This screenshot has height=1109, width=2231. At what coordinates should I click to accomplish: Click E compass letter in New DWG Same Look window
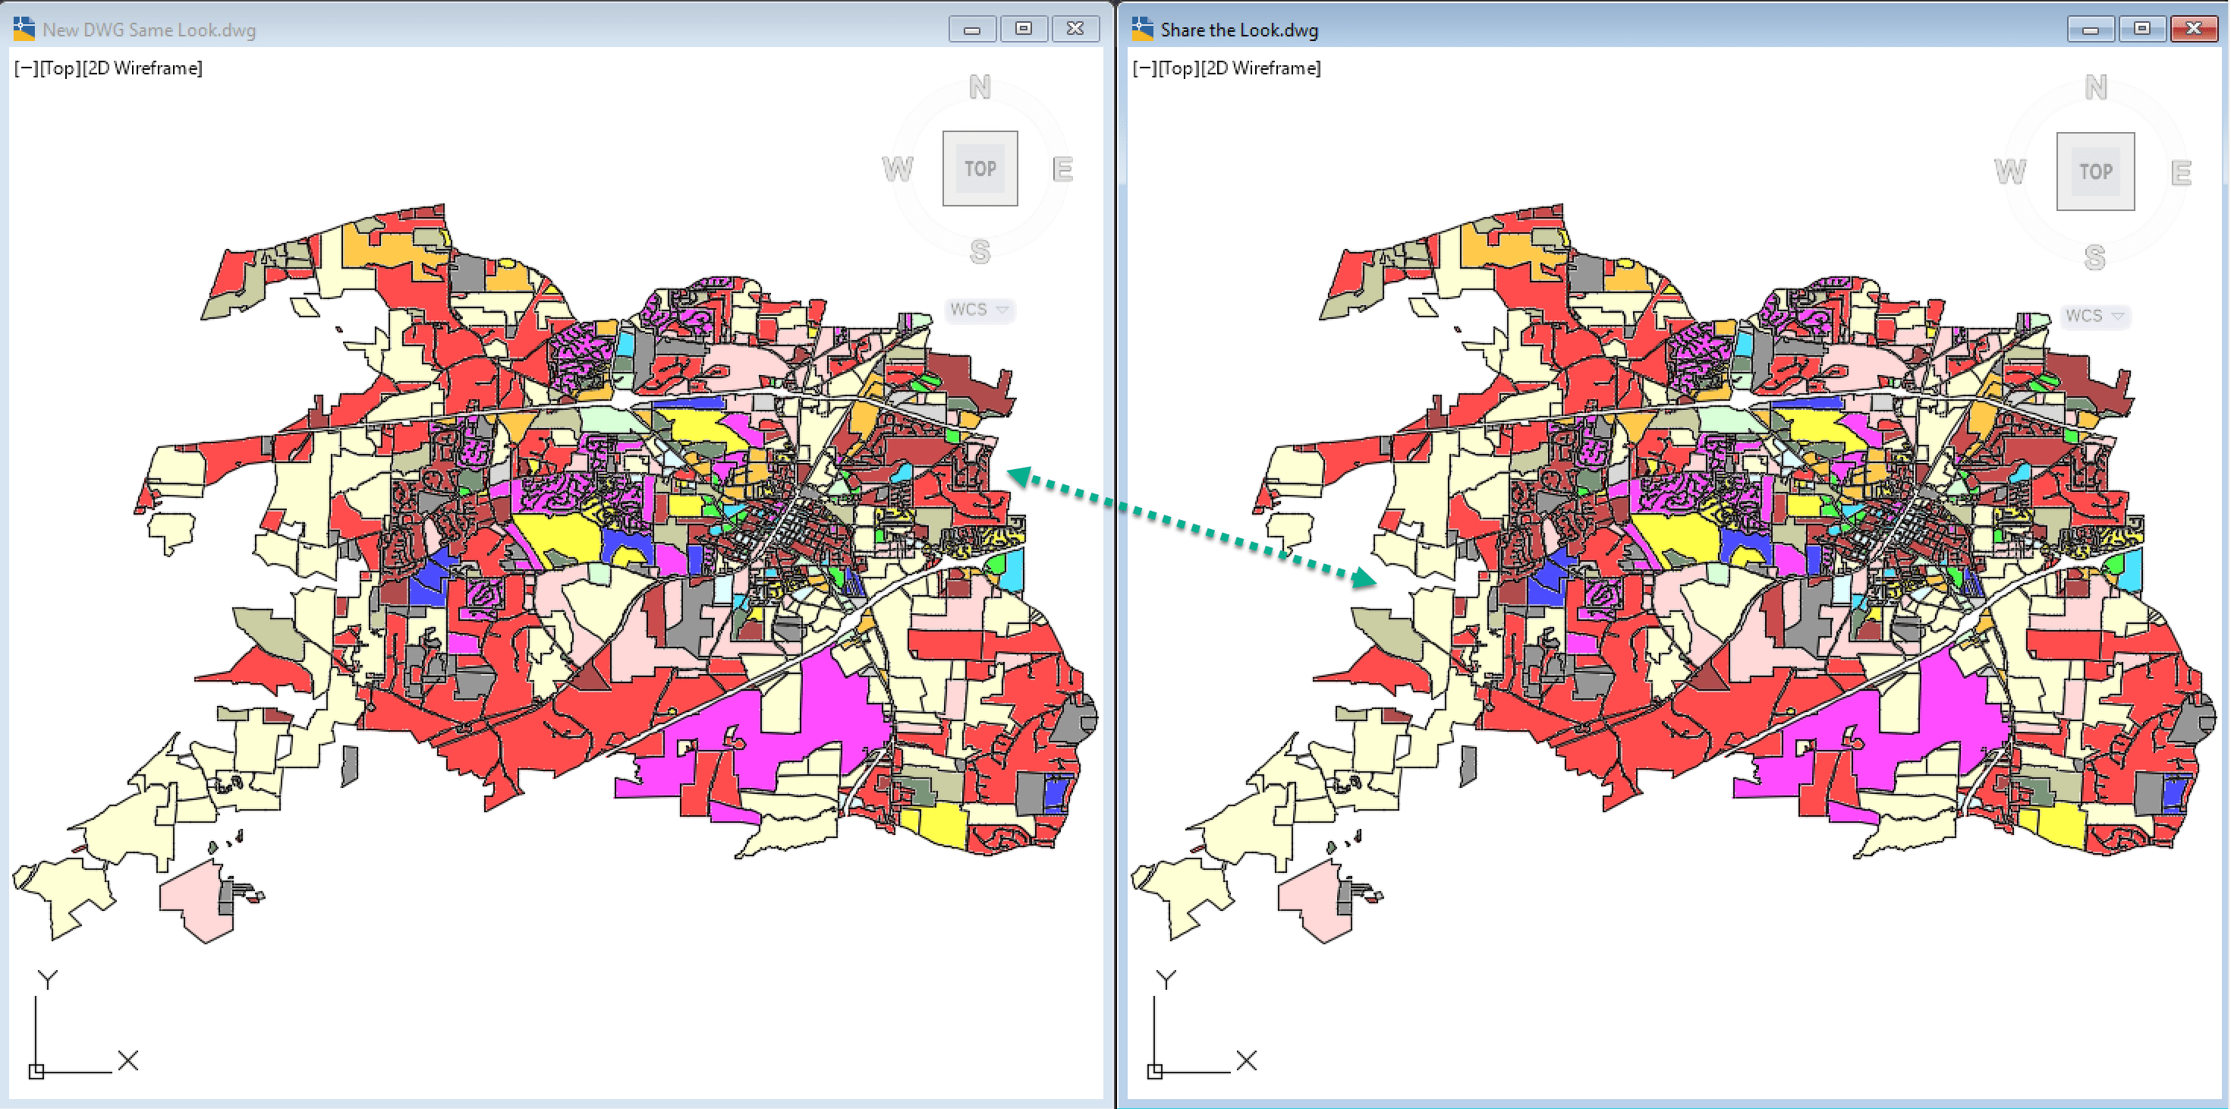1062,169
